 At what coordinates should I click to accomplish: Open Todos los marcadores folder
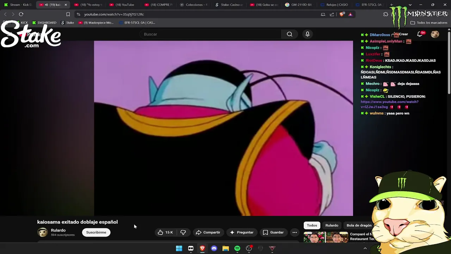coord(429,23)
